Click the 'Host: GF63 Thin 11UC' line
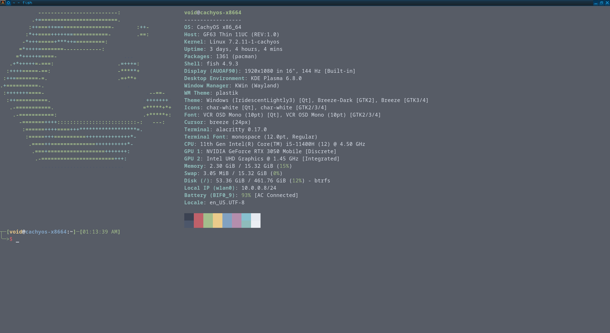The height and width of the screenshot is (333, 610). point(232,35)
